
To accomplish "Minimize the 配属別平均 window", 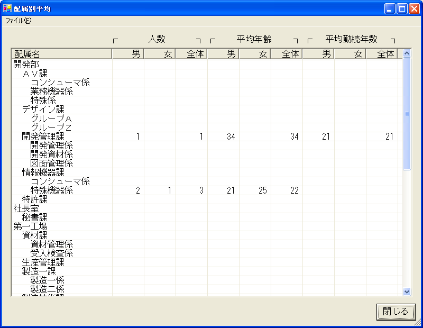I will [390, 8].
